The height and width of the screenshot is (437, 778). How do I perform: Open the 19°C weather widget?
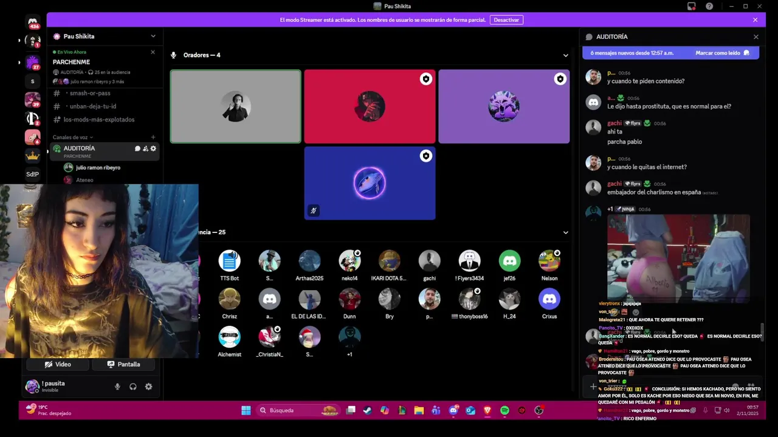[49, 410]
